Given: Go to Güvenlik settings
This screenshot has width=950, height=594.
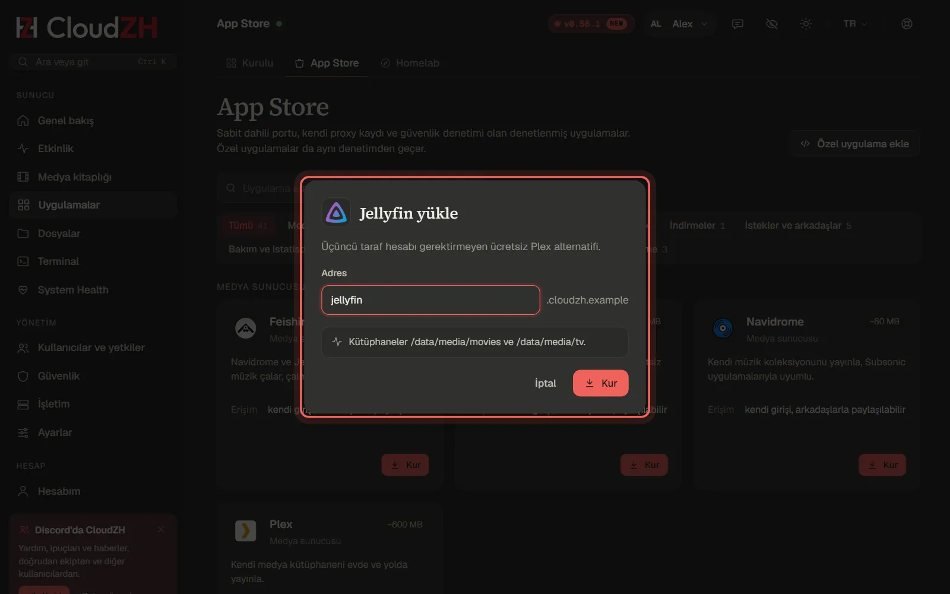Looking at the screenshot, I should 93,376.
